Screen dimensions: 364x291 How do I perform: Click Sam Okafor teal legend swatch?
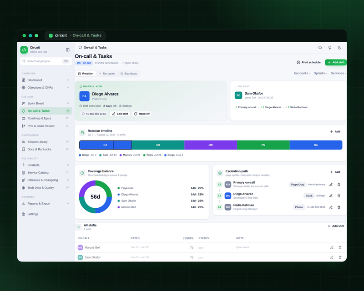[x=119, y=201]
